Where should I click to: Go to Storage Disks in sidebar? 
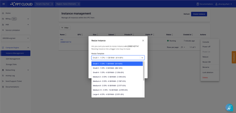[11, 64]
